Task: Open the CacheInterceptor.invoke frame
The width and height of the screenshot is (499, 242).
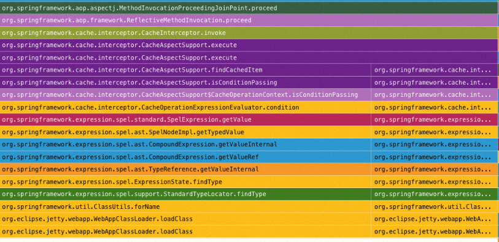Action: tap(249, 32)
